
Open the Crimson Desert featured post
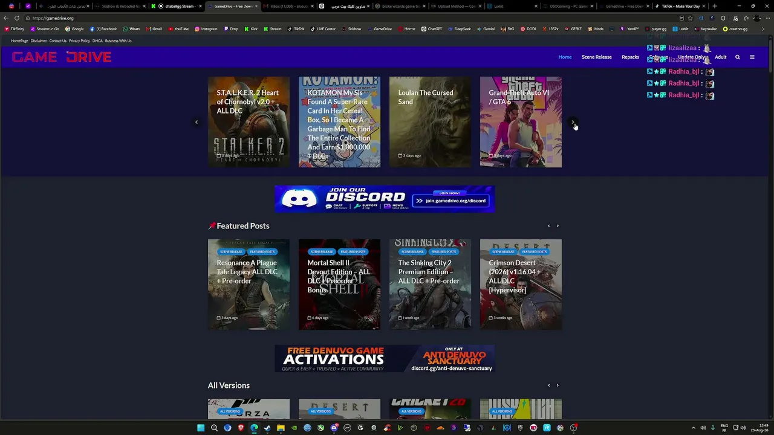521,285
